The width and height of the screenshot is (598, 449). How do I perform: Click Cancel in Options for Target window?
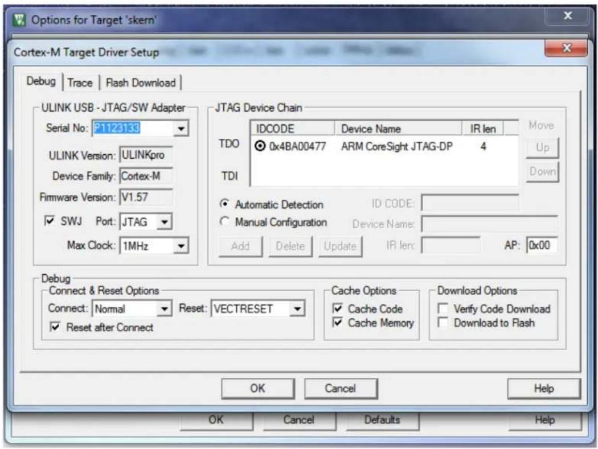pyautogui.click(x=300, y=420)
